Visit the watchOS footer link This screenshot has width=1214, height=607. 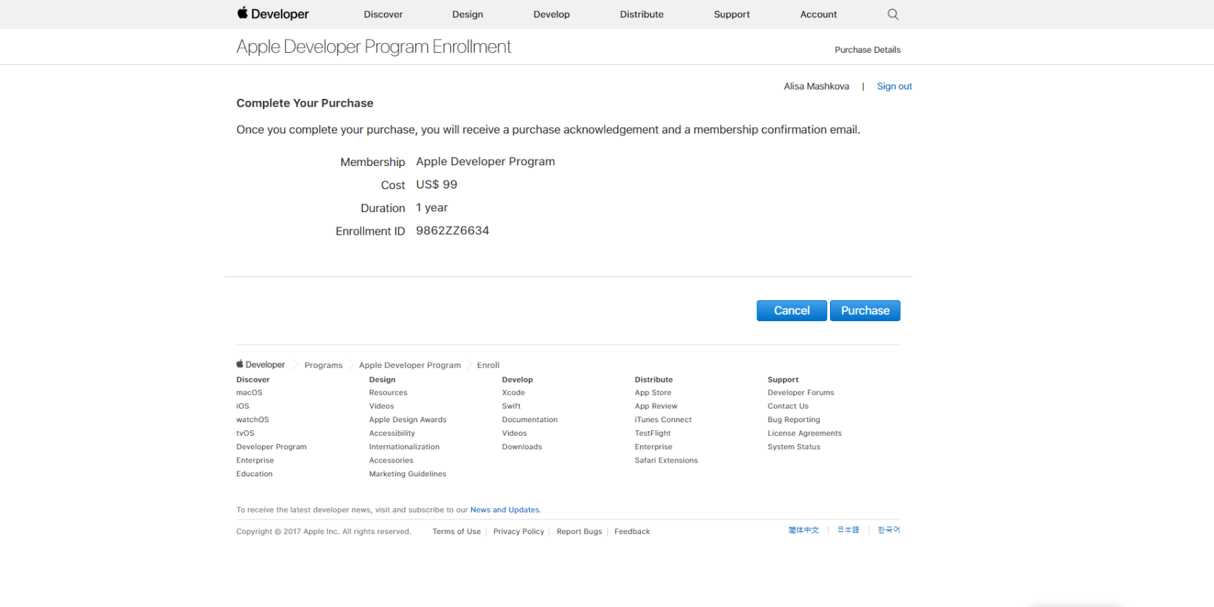pyautogui.click(x=253, y=420)
